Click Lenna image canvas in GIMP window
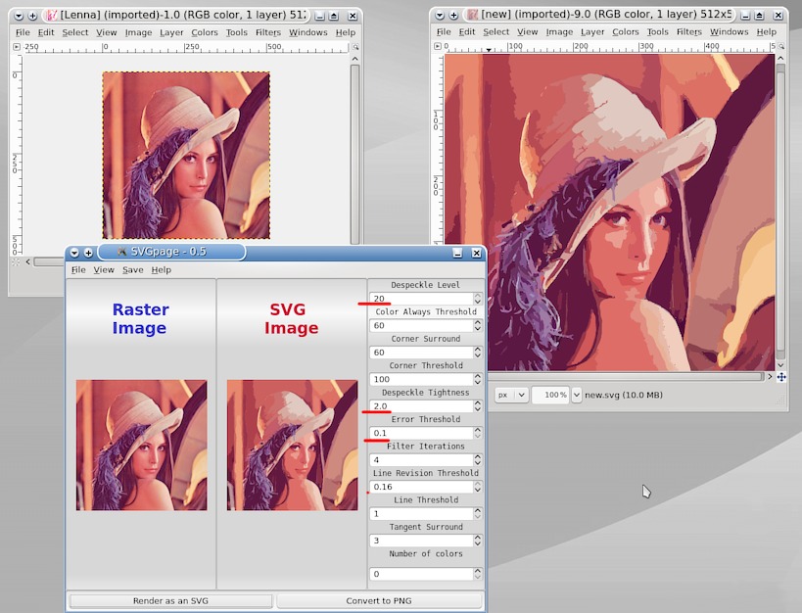The height and width of the screenshot is (613, 802). (186, 156)
